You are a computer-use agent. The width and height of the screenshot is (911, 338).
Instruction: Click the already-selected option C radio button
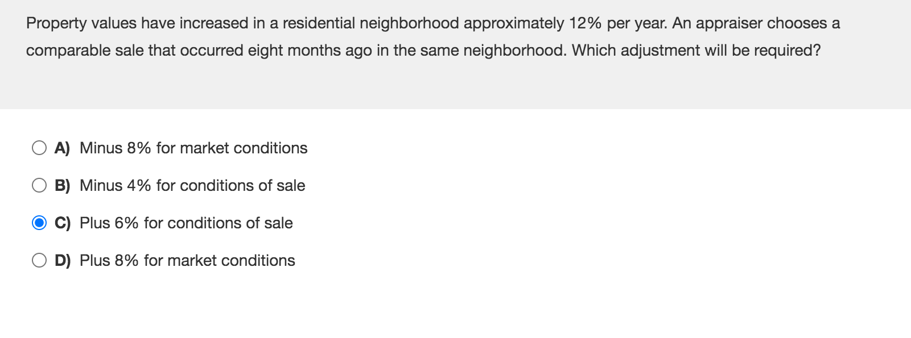point(39,223)
